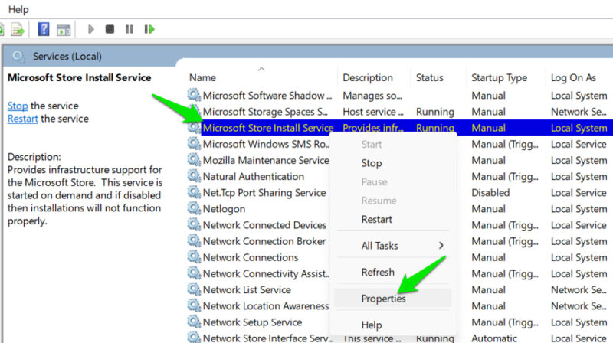Select the Microsoft Software Shadow service name
The image size is (613, 343).
point(267,96)
